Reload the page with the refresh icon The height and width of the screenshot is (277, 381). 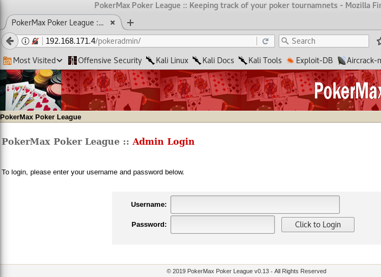click(265, 41)
